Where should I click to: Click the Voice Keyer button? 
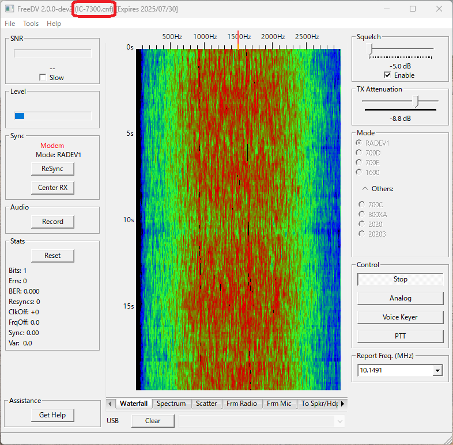click(400, 317)
